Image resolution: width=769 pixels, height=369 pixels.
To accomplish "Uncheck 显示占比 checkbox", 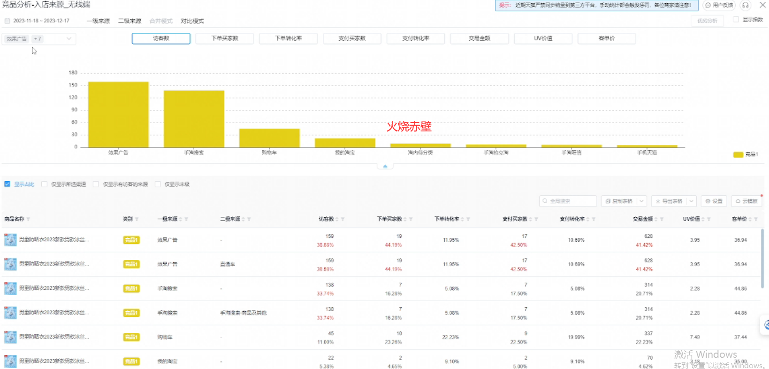I will pyautogui.click(x=7, y=184).
